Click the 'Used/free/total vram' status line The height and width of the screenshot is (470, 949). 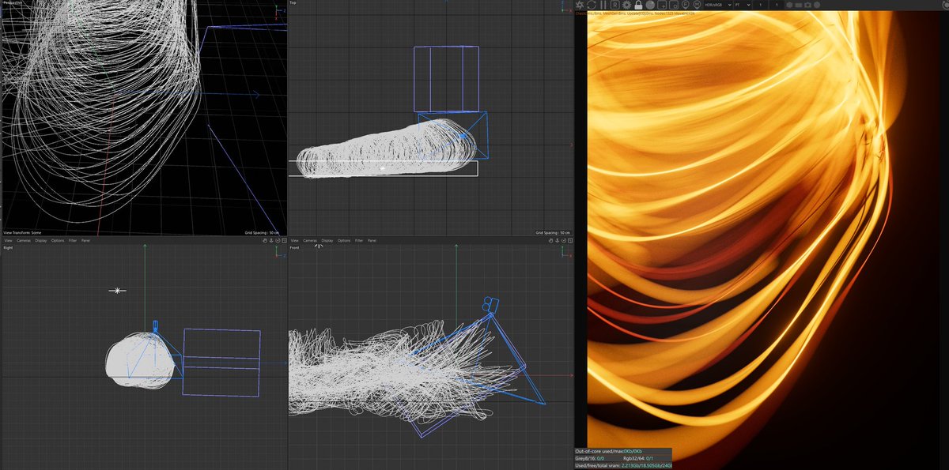[623, 466]
